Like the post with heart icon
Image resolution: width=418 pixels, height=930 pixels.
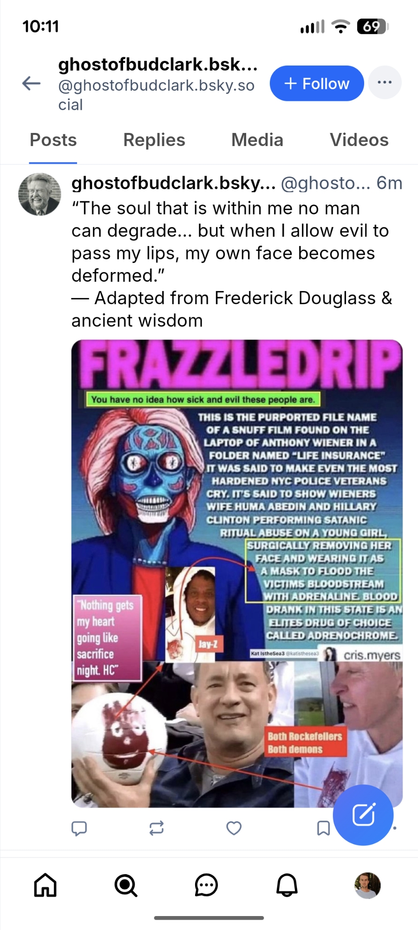(x=234, y=828)
